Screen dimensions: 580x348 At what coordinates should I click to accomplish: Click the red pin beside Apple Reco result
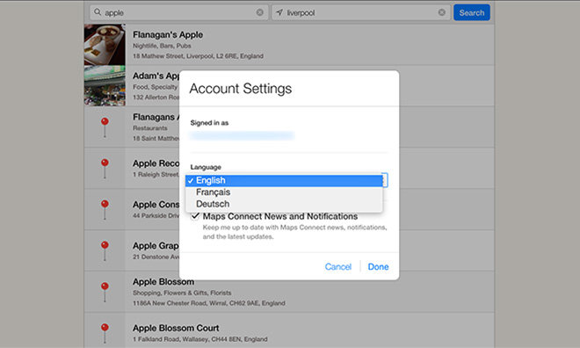coord(105,168)
